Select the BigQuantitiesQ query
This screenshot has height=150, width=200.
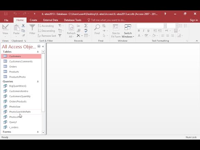coord(21,86)
